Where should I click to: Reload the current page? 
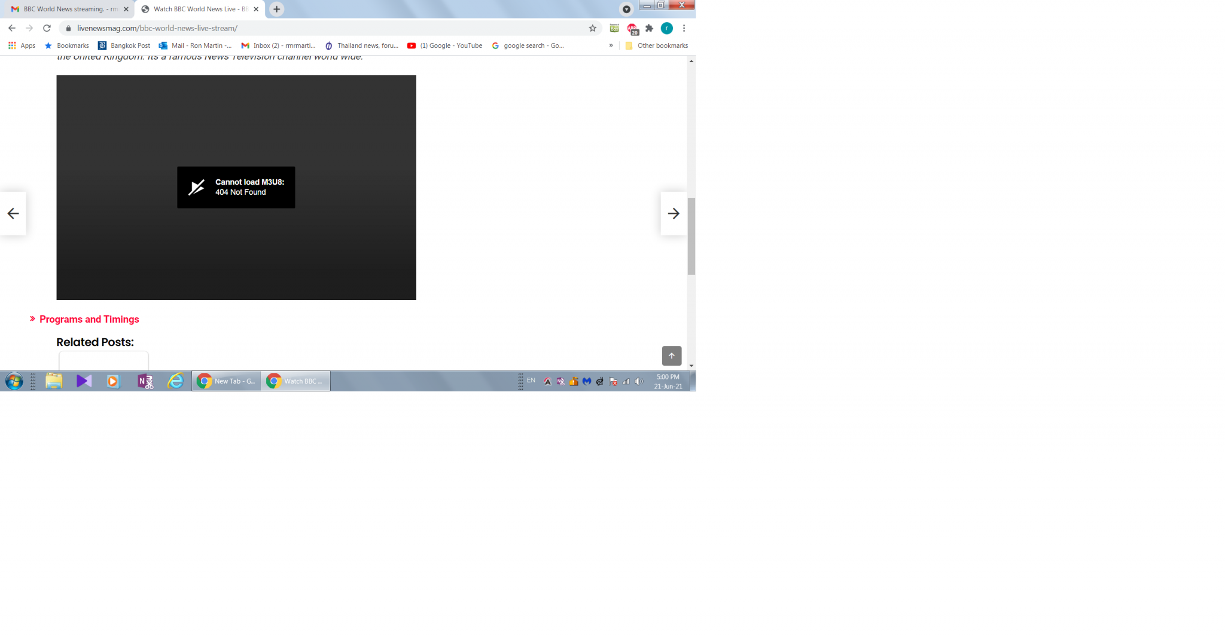(x=47, y=28)
